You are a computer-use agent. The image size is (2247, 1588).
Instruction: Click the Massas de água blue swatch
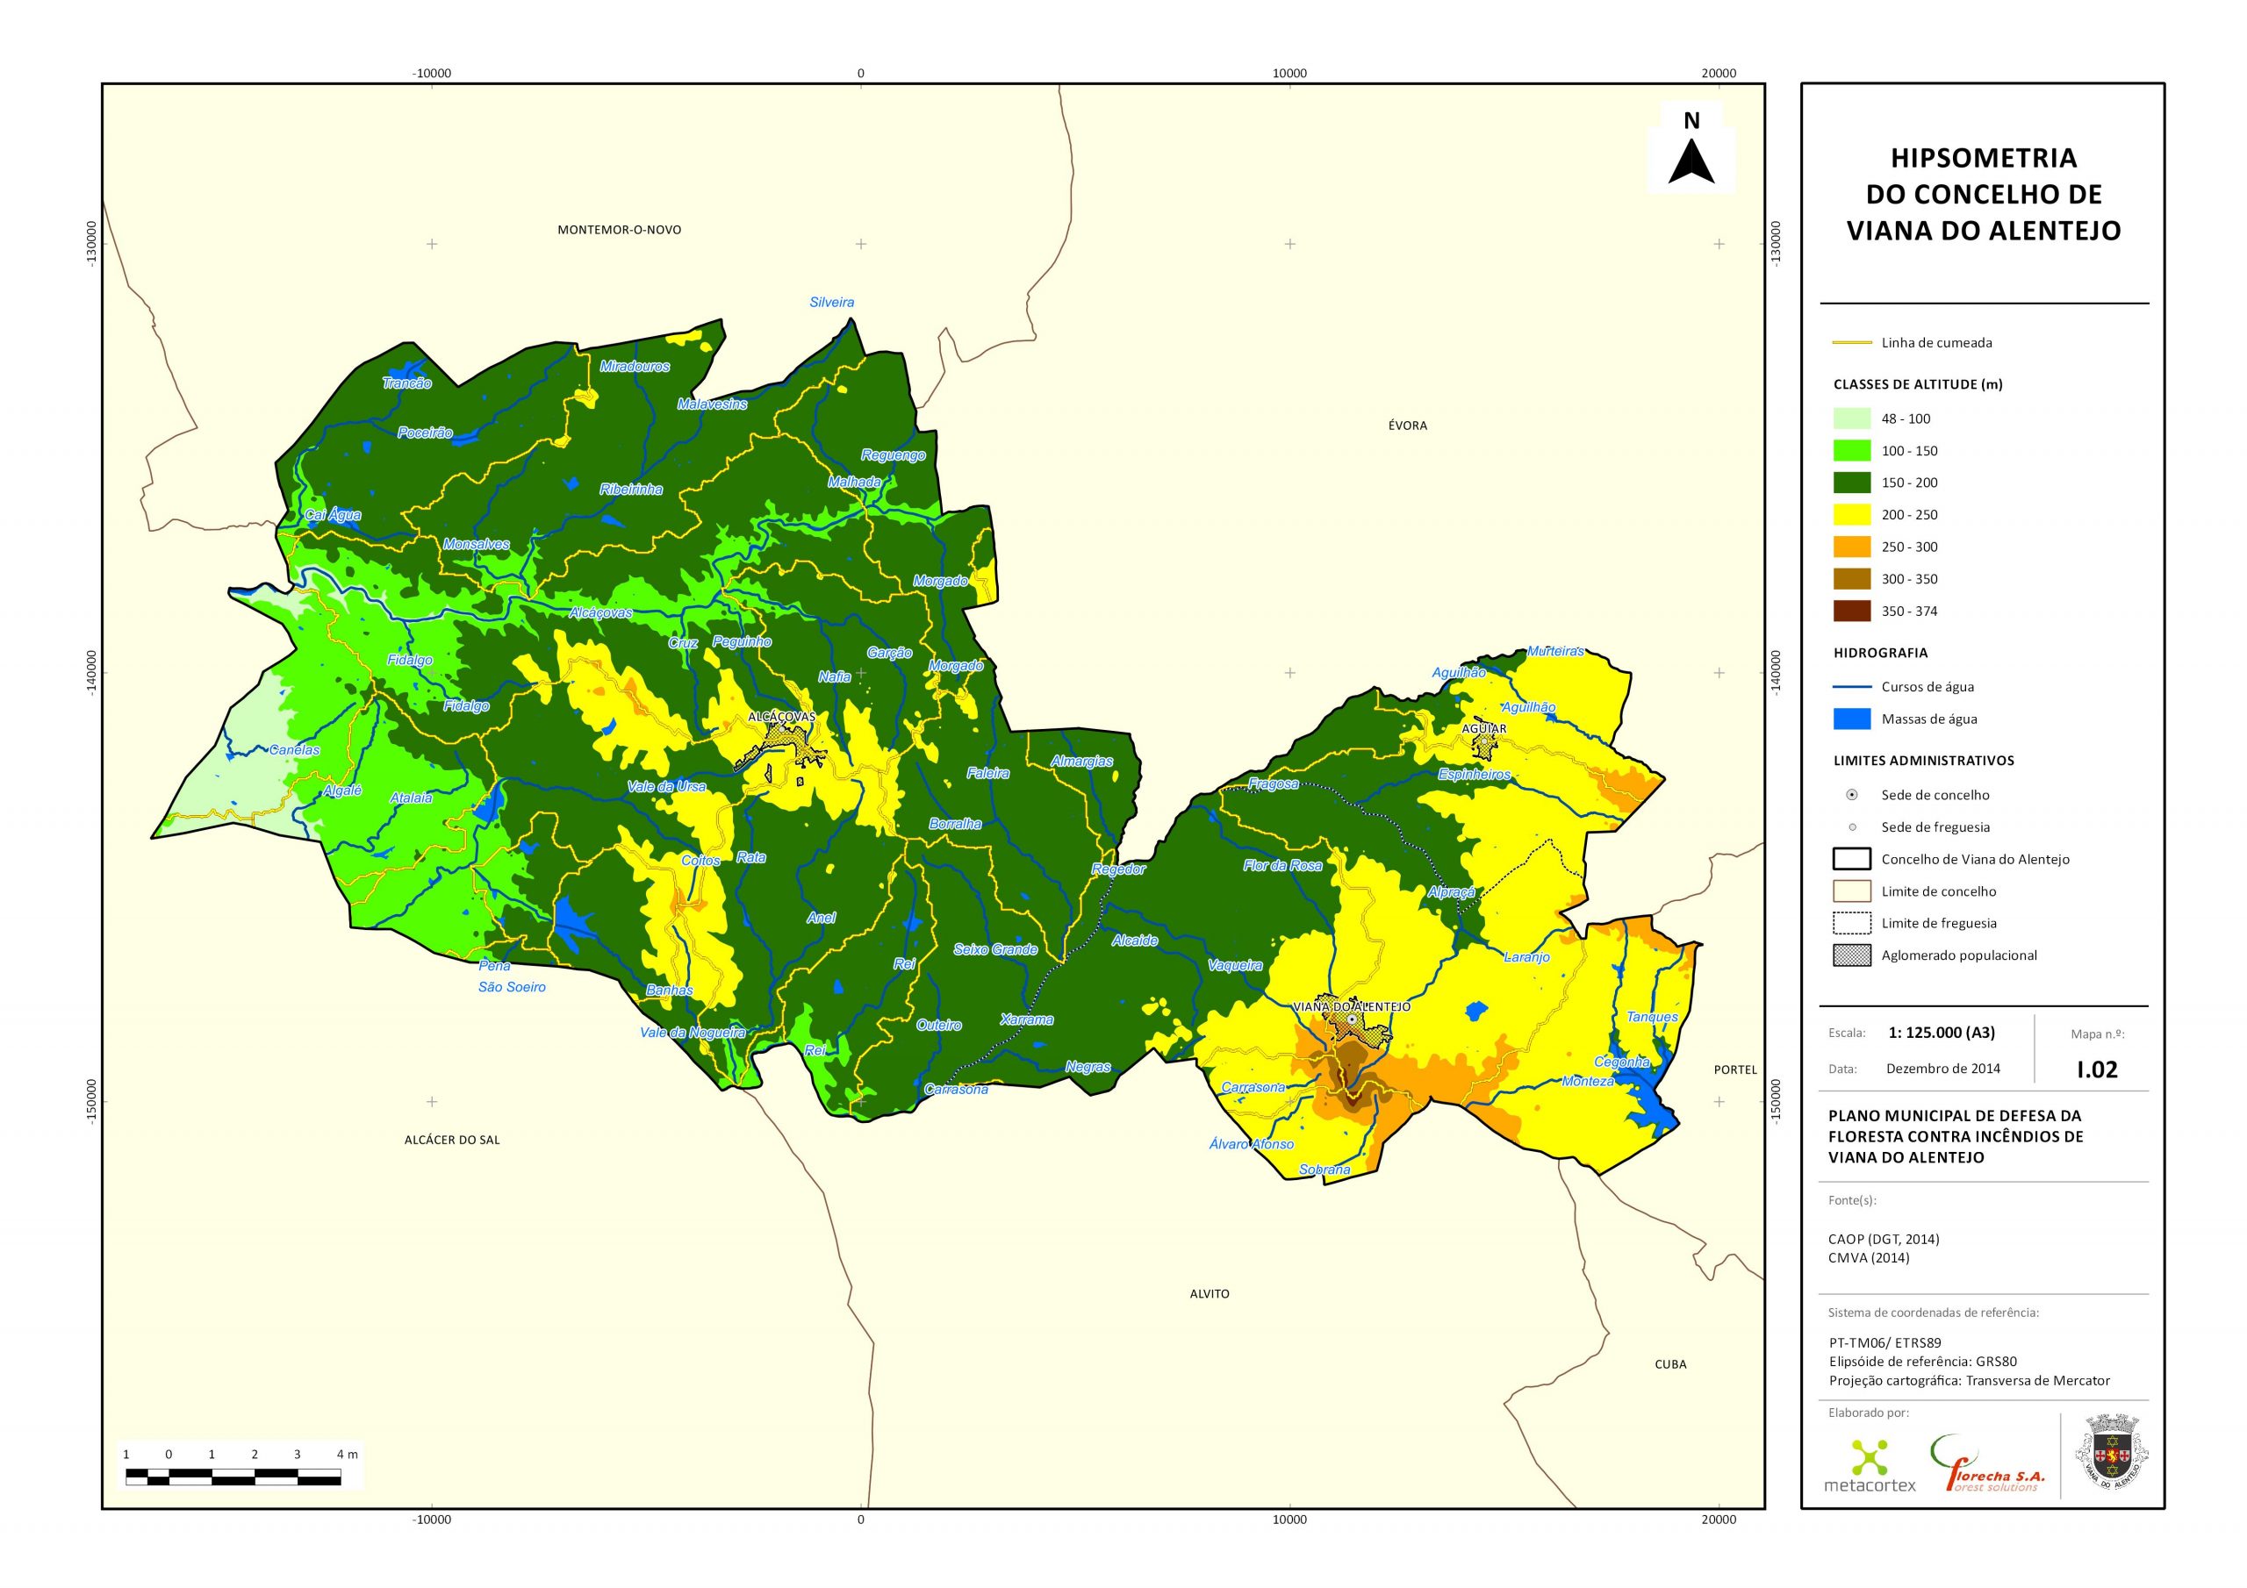[x=1852, y=719]
